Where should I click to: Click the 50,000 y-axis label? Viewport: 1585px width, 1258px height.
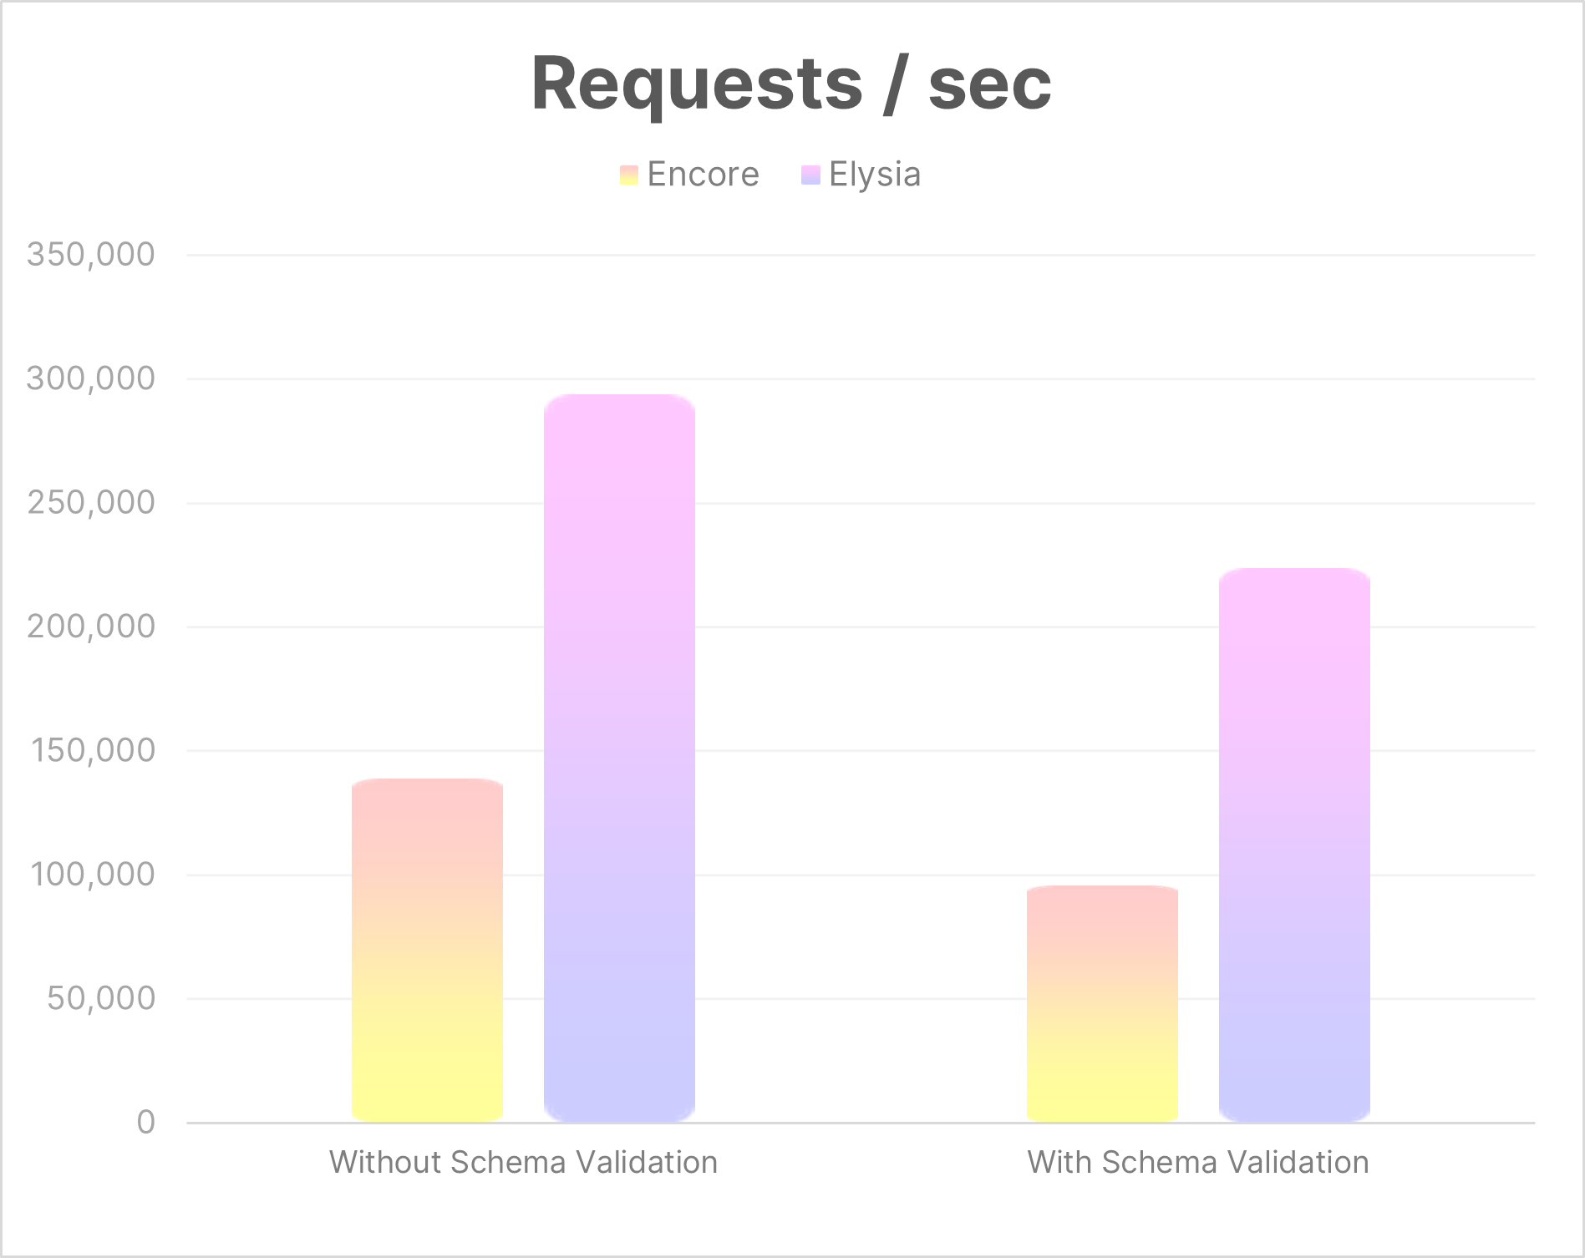100,997
